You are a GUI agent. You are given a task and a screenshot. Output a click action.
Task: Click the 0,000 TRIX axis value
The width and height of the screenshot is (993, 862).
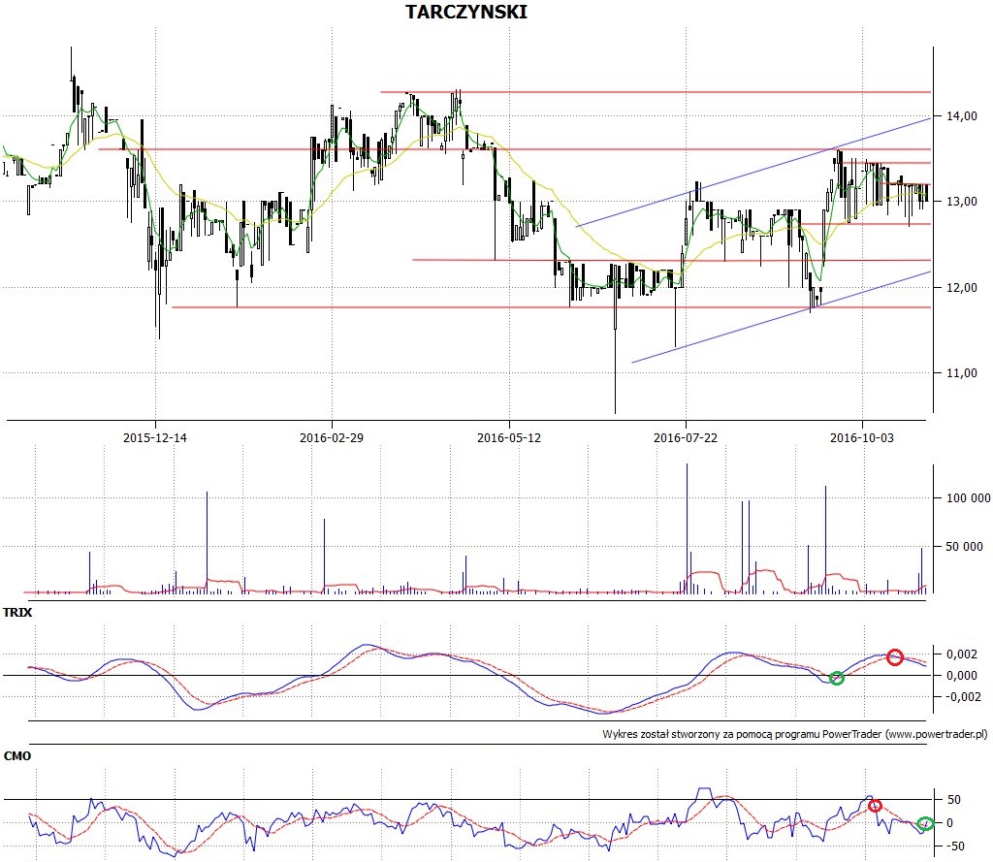point(962,675)
